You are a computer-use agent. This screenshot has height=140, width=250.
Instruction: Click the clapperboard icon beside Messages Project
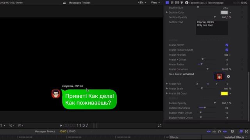[64, 3]
